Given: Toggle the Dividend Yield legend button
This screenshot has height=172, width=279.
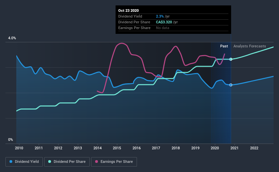Looking at the screenshot, I should [24, 162].
